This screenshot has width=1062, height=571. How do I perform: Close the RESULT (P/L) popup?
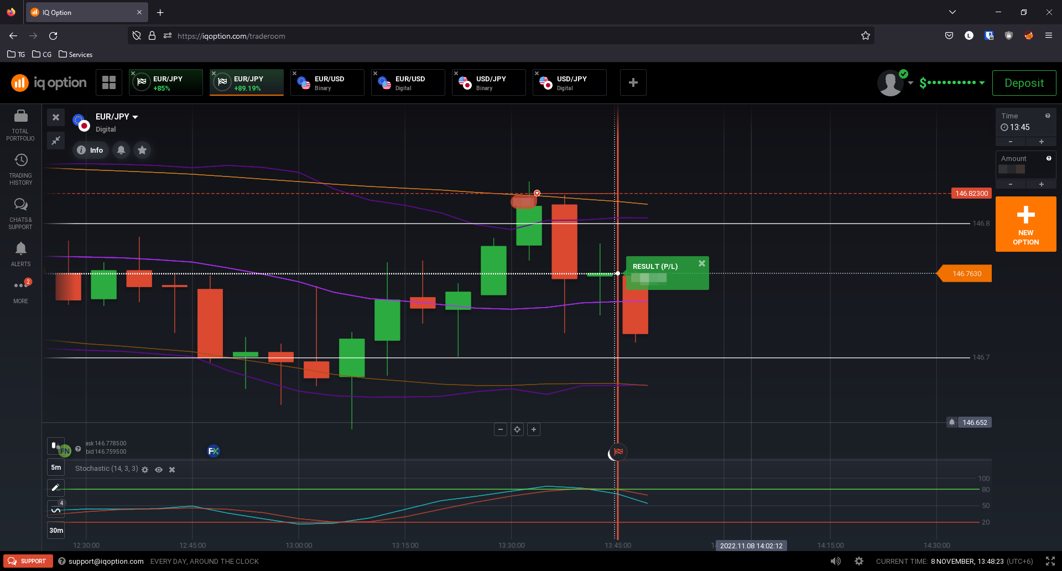701,263
